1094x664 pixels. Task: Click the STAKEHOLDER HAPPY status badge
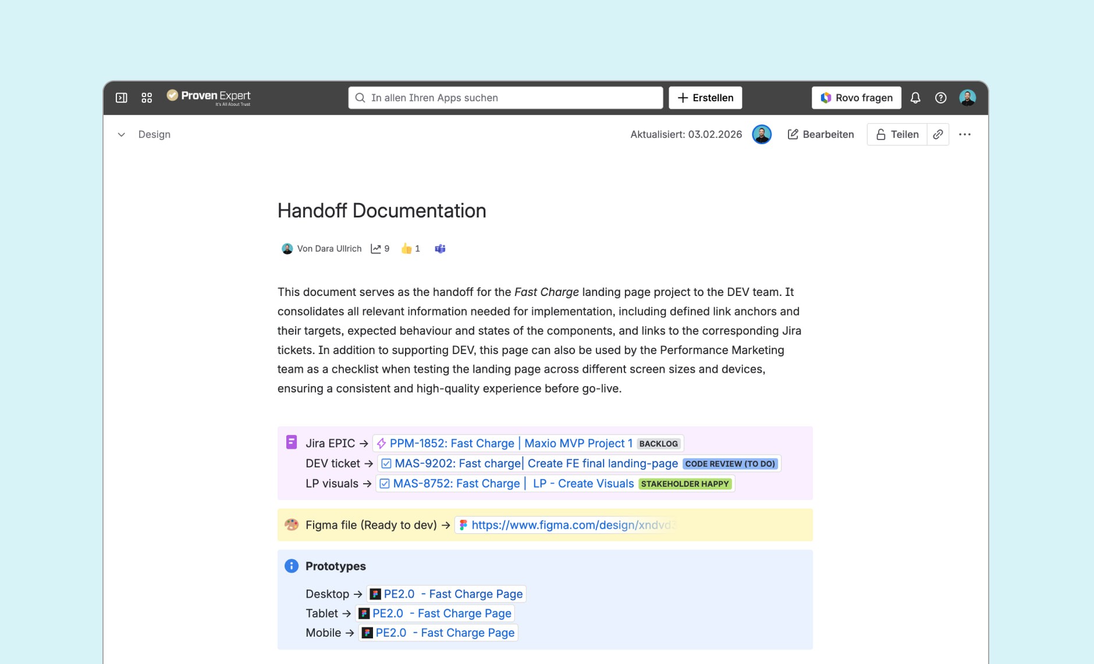(x=684, y=484)
